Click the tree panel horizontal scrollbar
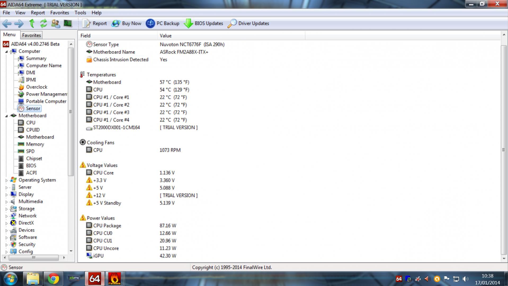The image size is (508, 286). pos(34,258)
